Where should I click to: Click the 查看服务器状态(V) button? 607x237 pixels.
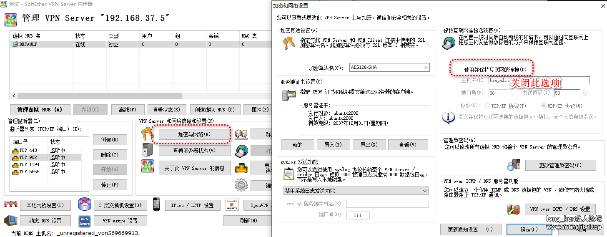pyautogui.click(x=194, y=150)
